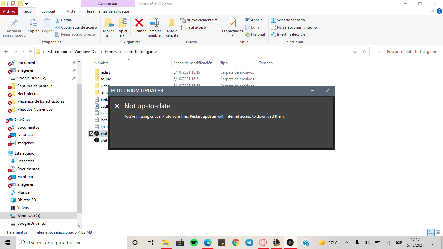Viewport: 443px width, 249px height.
Task: Uncheck the selected pluto file checkbox
Action: 91,133
